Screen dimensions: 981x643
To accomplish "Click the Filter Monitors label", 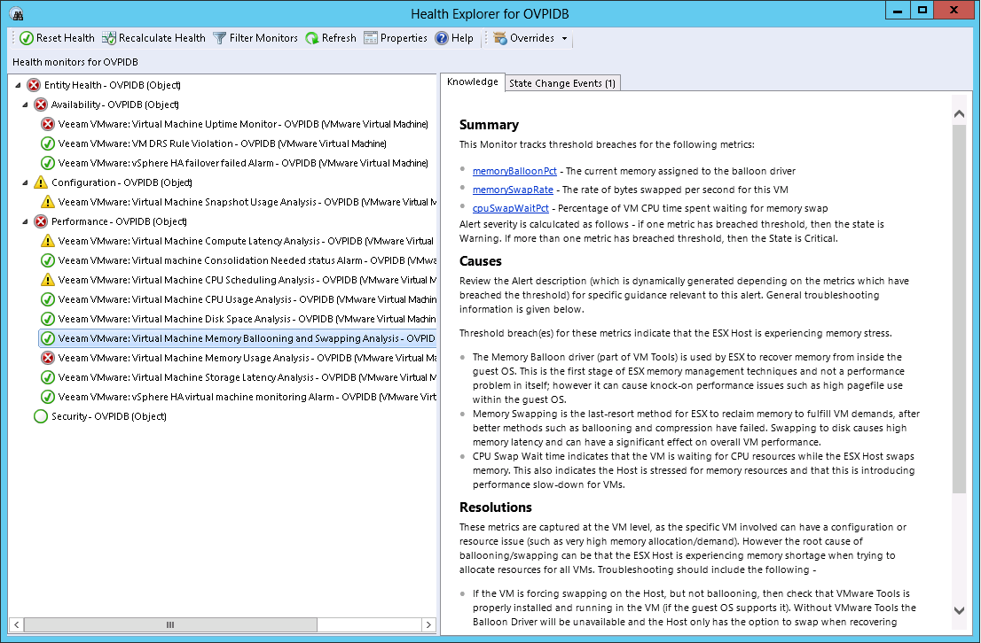I will (263, 38).
